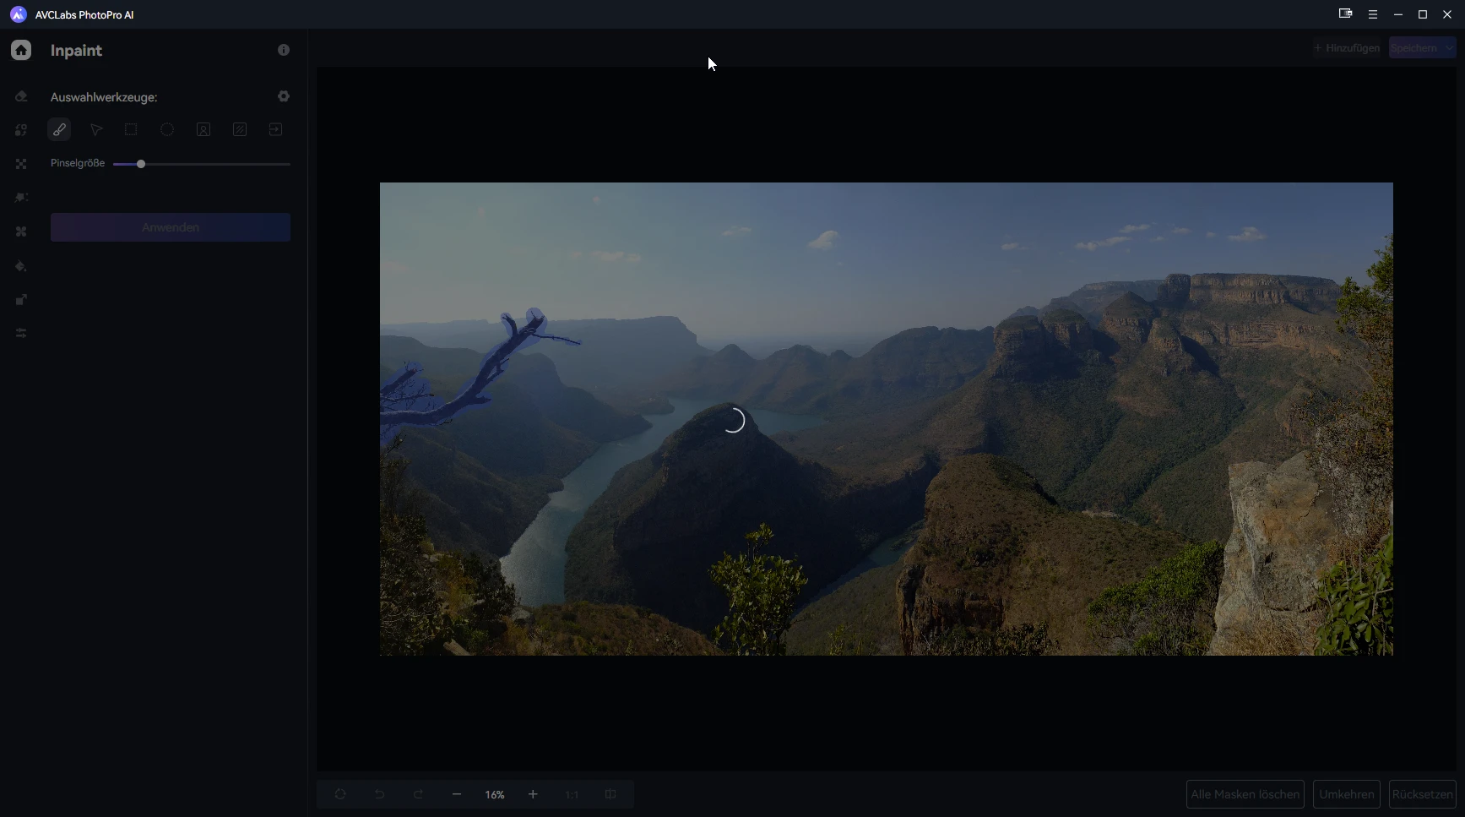Show Inpaint info tooltip icon
Viewport: 1465px width, 817px height.
coord(284,51)
